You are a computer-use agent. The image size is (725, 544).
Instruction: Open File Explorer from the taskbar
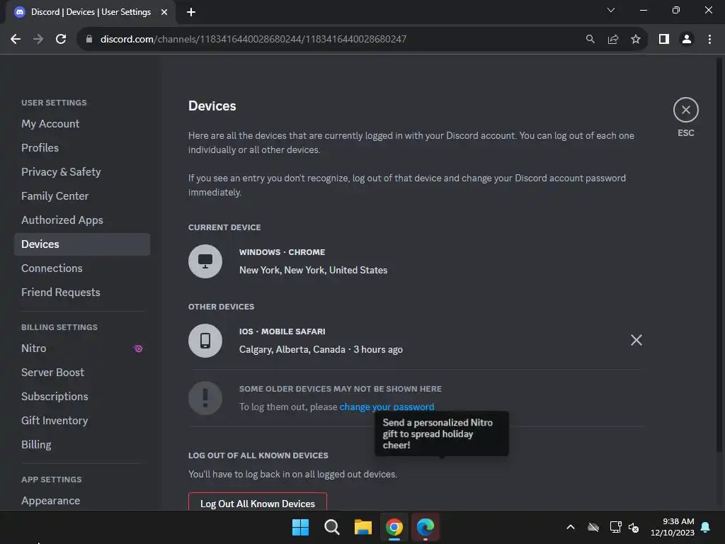pyautogui.click(x=363, y=527)
